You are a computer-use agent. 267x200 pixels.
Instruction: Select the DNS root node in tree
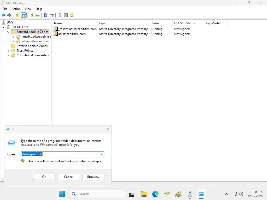(10, 22)
